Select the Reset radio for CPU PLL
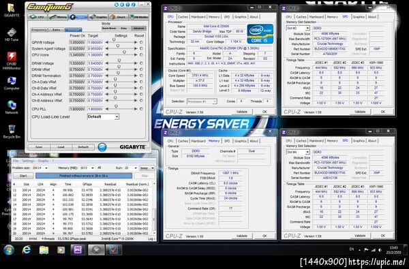The width and height of the screenshot is (409, 269). point(141,109)
